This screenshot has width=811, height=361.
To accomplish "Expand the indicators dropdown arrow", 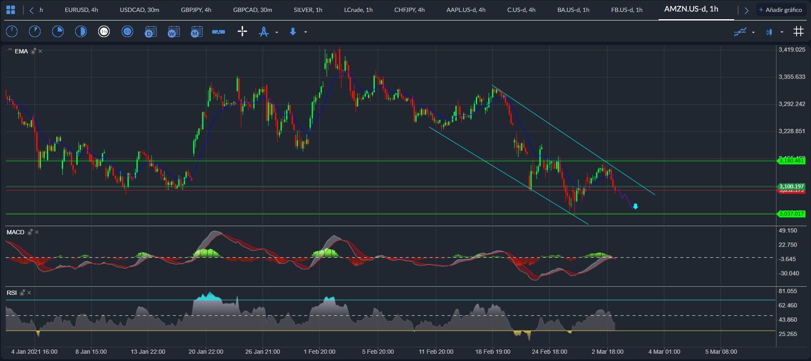I will pyautogui.click(x=753, y=32).
